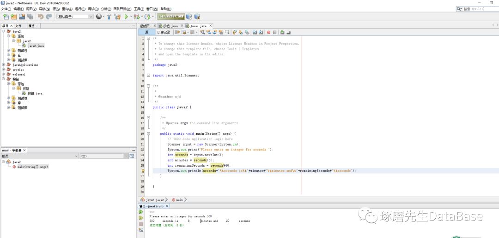Expand the JavaApplication1 project node
499x238 pixels.
(x=4, y=64)
